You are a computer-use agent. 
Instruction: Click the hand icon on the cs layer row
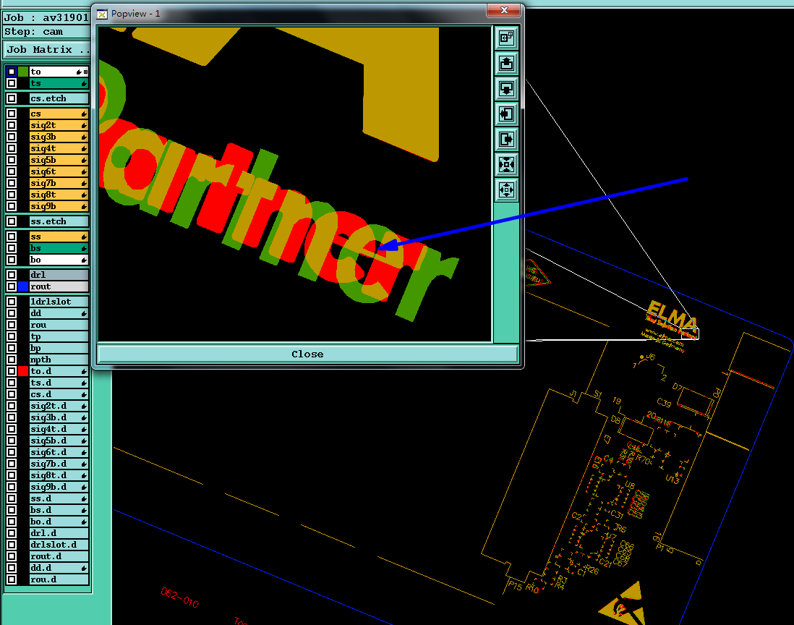[x=84, y=114]
